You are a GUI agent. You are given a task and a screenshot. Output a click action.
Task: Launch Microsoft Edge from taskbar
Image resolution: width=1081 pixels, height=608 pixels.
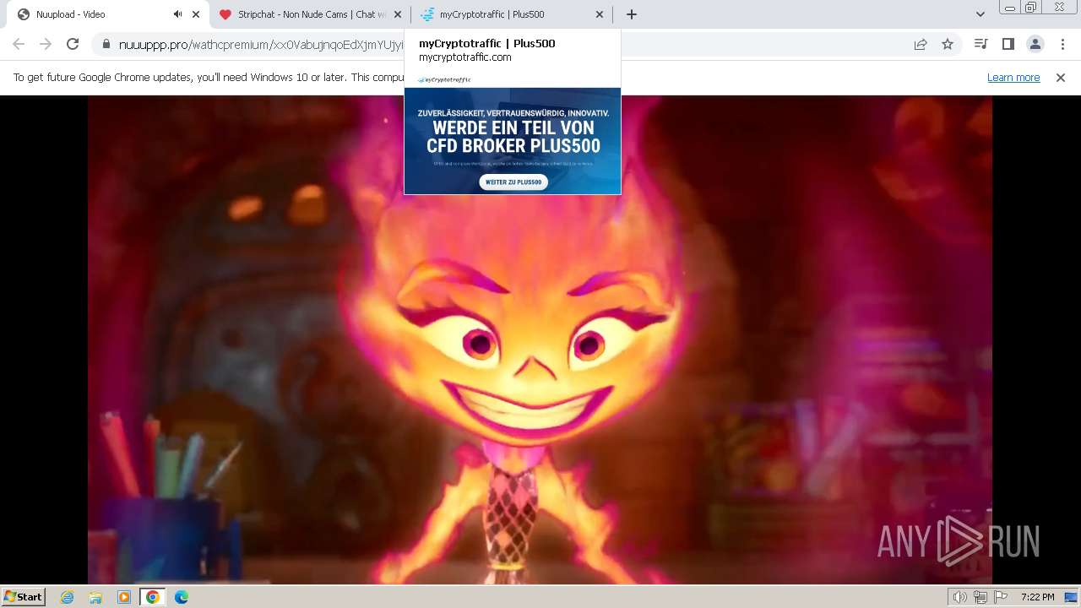(x=181, y=597)
